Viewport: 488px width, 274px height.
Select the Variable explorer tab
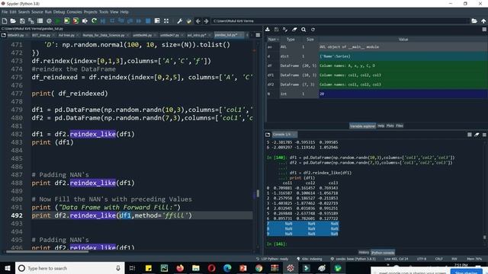tap(363, 126)
